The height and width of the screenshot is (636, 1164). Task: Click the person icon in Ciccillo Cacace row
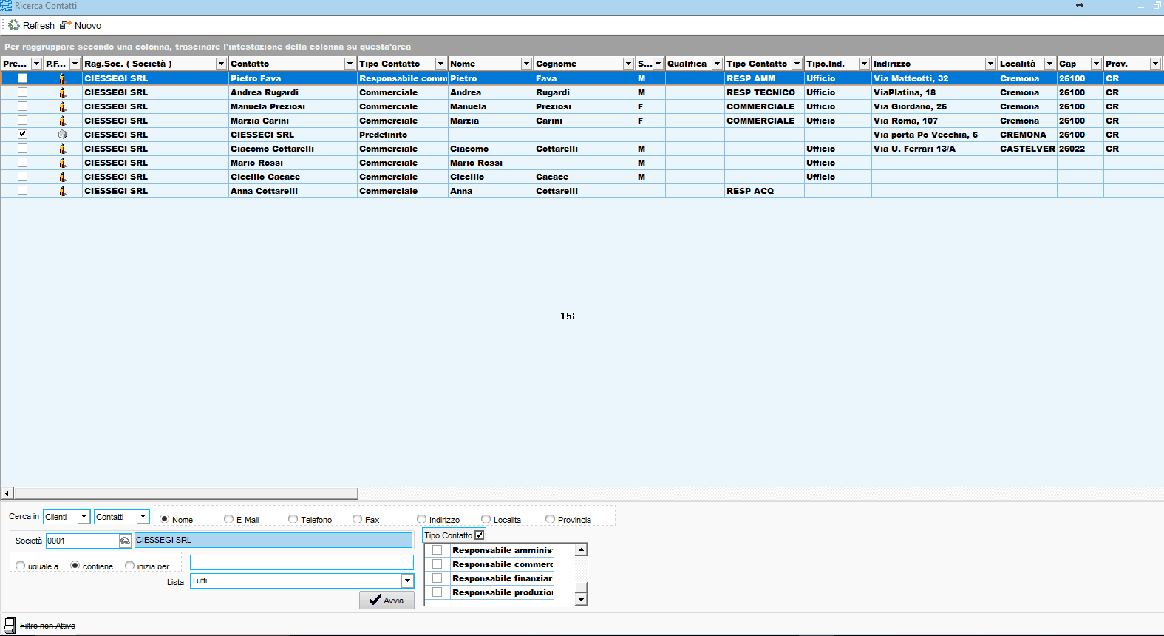[63, 177]
